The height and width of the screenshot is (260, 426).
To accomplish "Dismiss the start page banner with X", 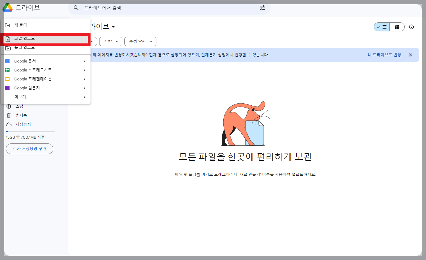I will click(411, 55).
